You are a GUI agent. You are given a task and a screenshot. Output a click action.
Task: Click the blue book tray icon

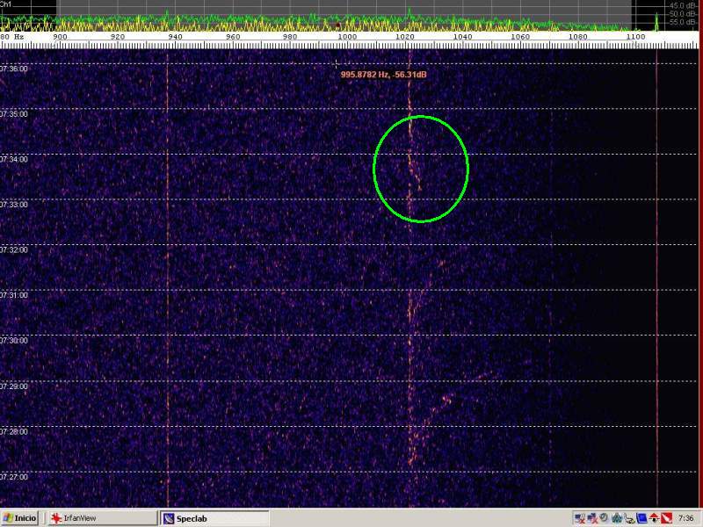click(x=641, y=518)
